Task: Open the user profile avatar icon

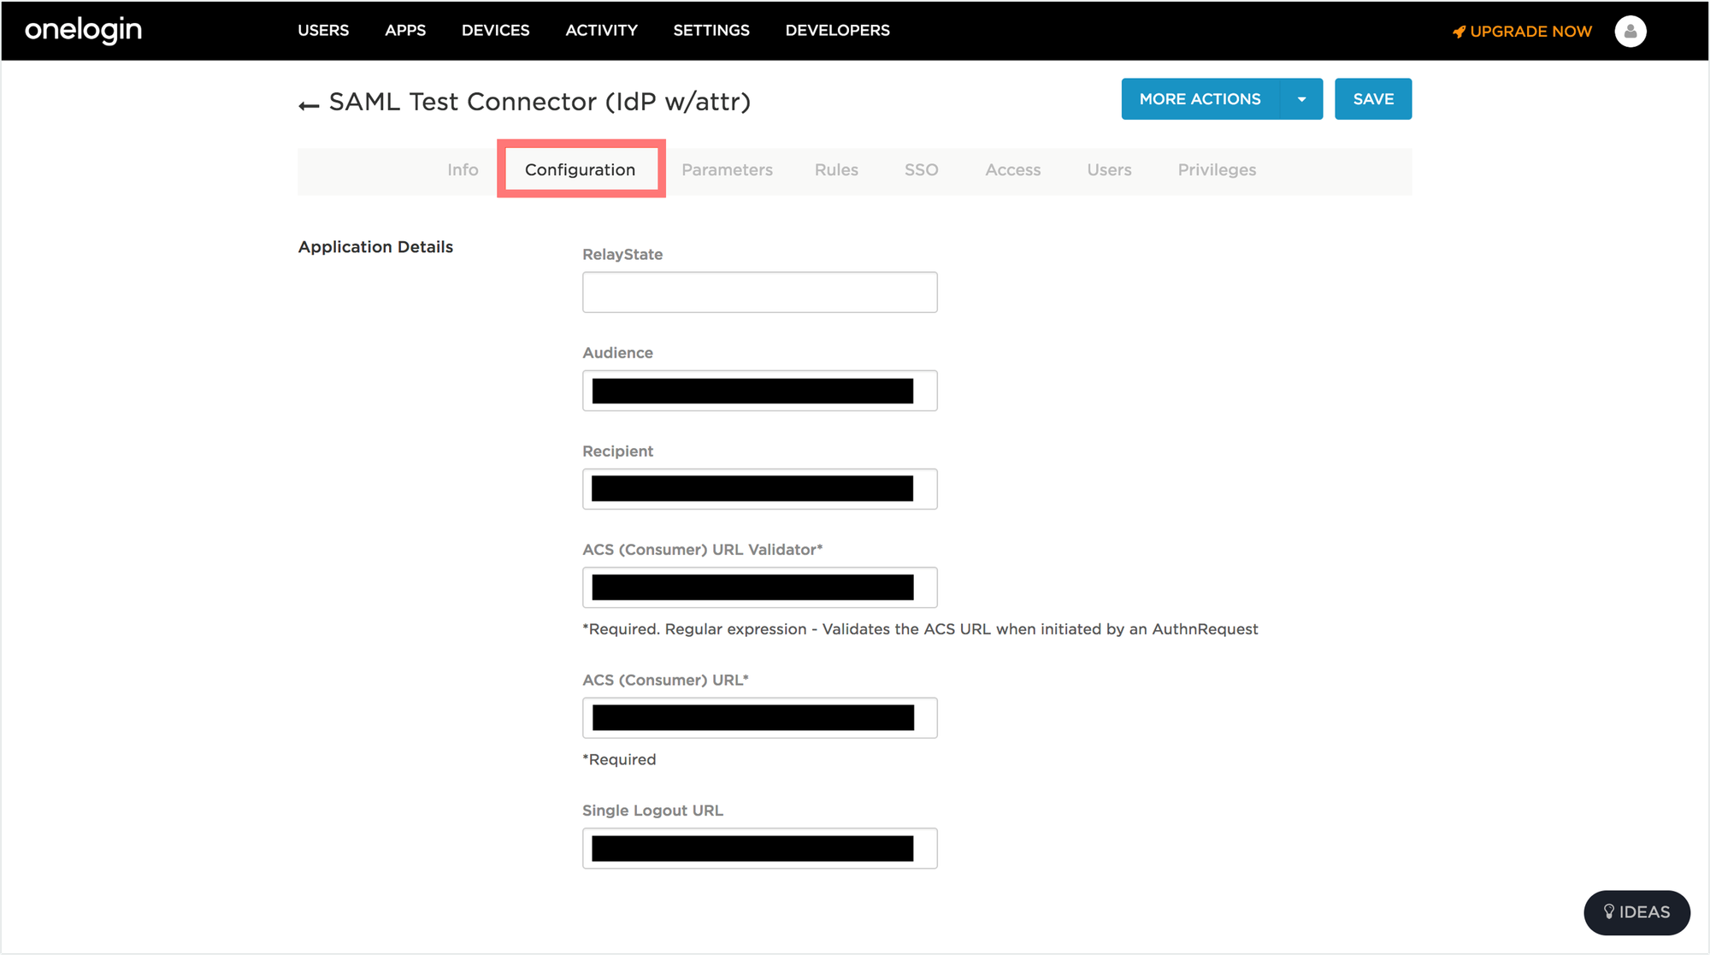Action: click(1630, 32)
